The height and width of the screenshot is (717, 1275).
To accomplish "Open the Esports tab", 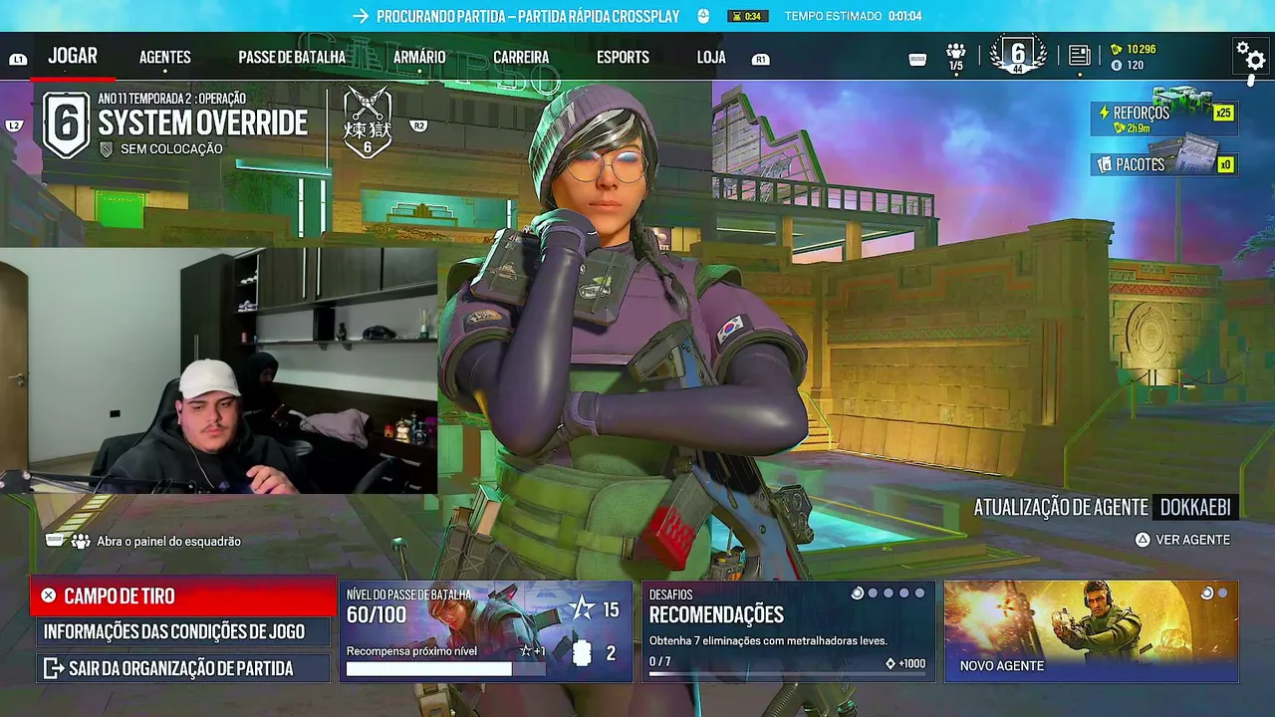I will click(x=623, y=58).
